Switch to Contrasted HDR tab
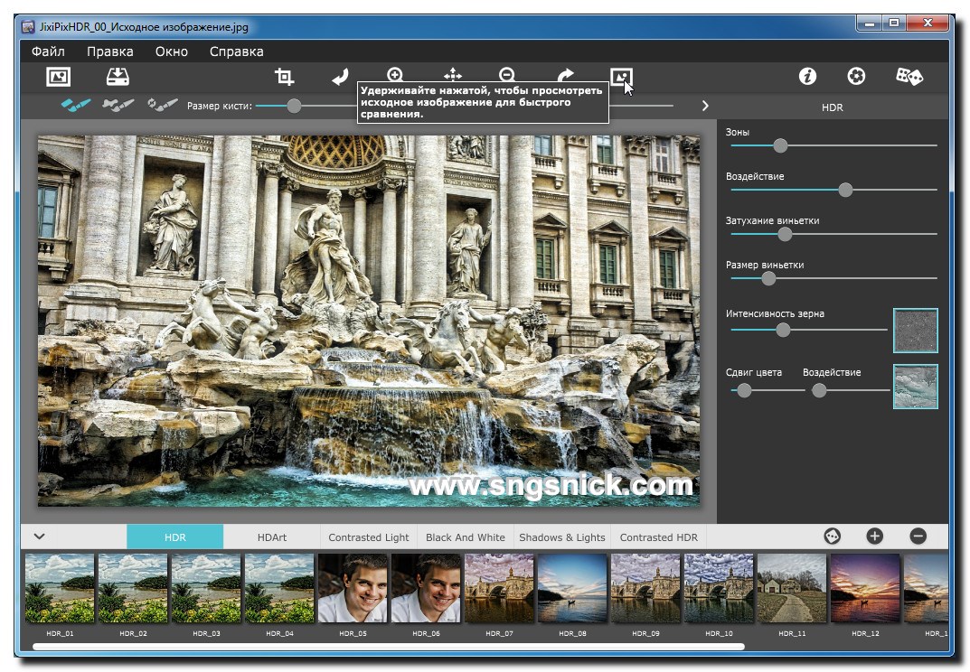This screenshot has height=672, width=970. coord(659,537)
